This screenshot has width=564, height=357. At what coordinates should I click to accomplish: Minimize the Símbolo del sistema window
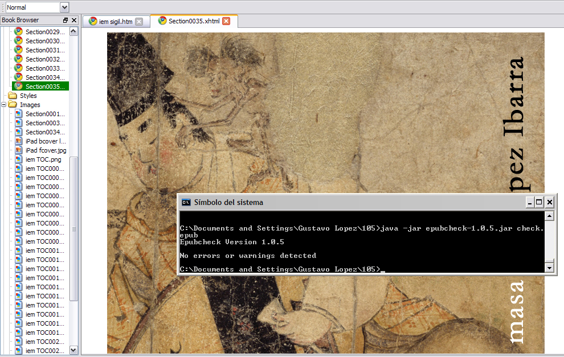(x=529, y=202)
